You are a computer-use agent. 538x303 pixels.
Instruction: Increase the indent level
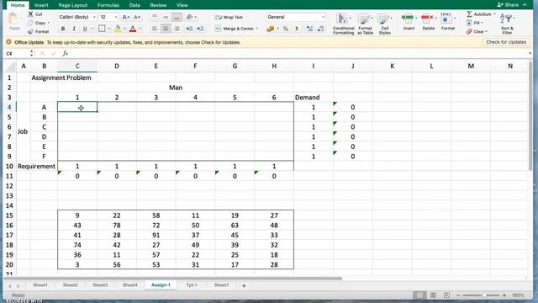pos(200,29)
